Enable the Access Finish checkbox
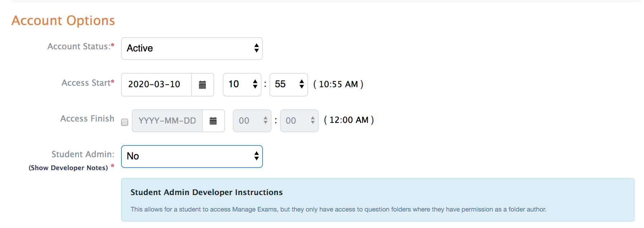The image size is (644, 228). pyautogui.click(x=125, y=122)
